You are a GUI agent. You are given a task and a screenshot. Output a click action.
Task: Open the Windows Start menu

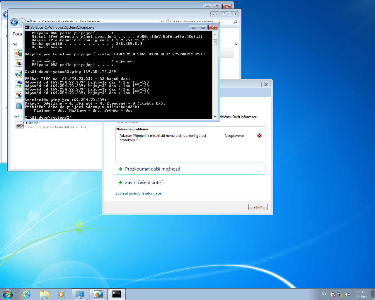click(x=8, y=294)
